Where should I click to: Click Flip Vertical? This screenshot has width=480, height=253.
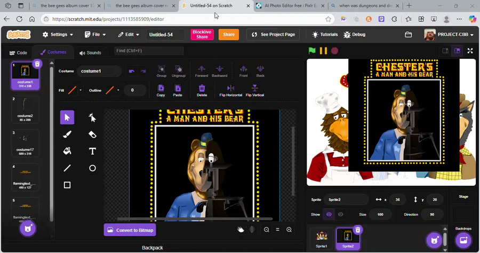255,91
